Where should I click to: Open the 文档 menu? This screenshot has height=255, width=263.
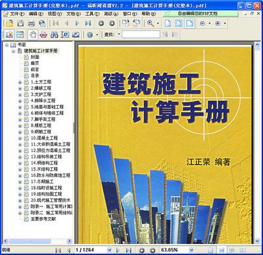(74, 14)
